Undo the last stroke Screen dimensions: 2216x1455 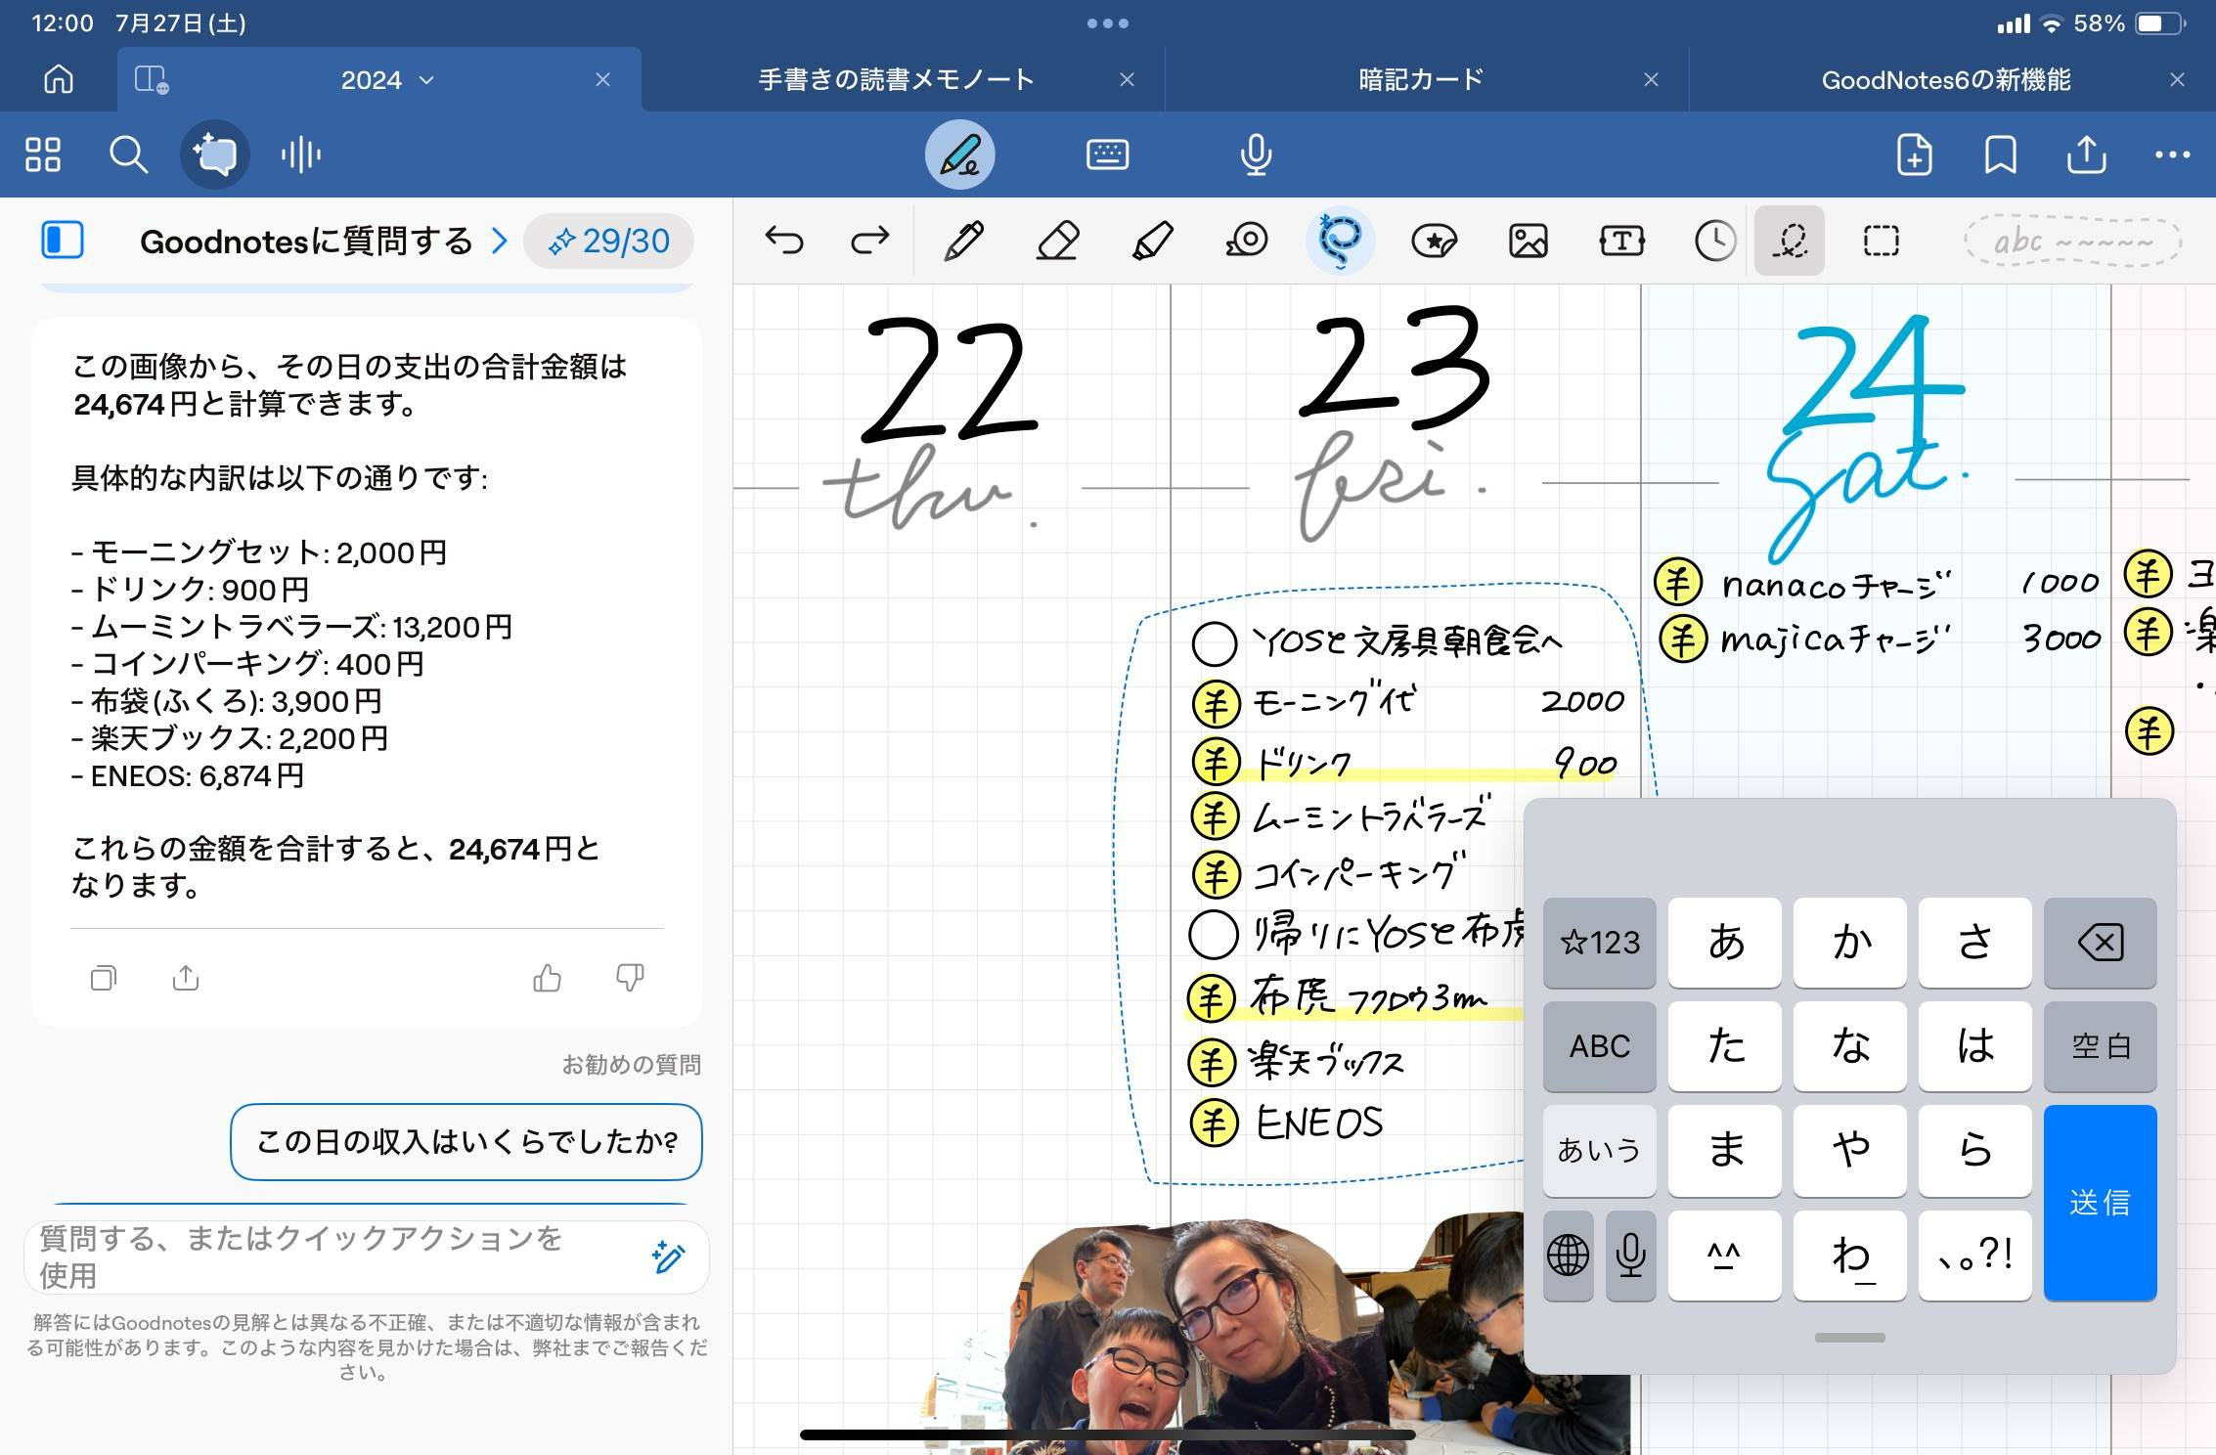click(784, 241)
